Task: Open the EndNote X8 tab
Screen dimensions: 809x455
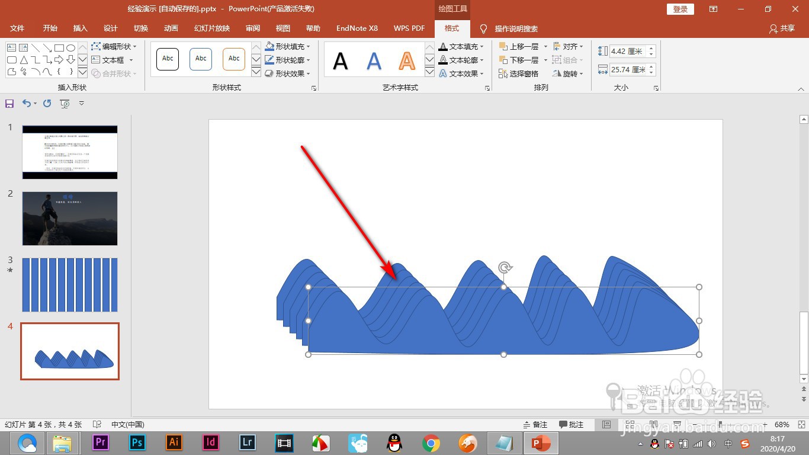Action: 357,28
